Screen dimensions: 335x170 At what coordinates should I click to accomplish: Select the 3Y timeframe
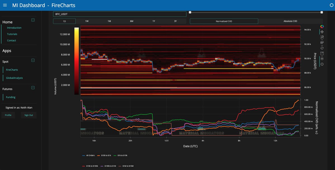pos(175,21)
